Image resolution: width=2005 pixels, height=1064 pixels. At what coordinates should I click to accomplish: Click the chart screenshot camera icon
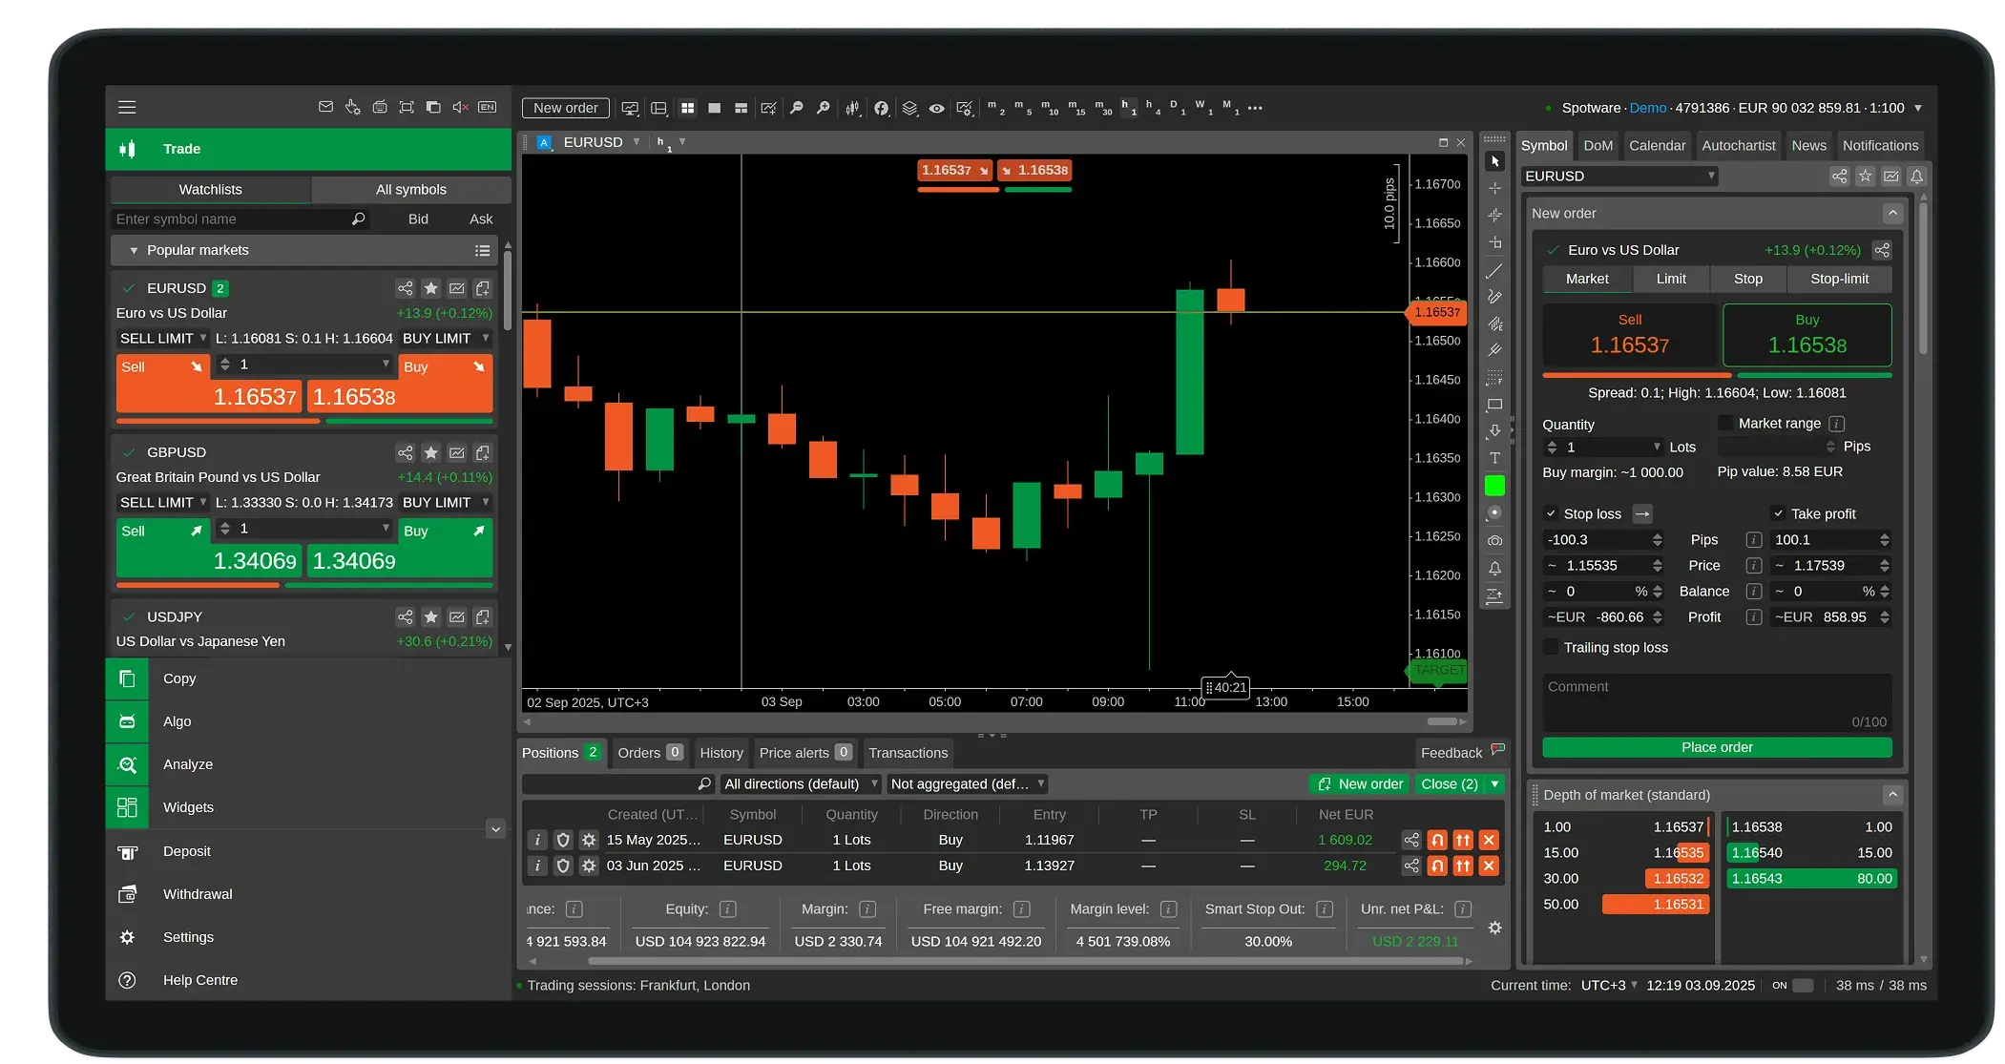pos(1494,541)
